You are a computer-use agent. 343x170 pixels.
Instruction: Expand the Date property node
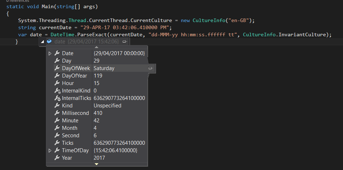click(50, 53)
